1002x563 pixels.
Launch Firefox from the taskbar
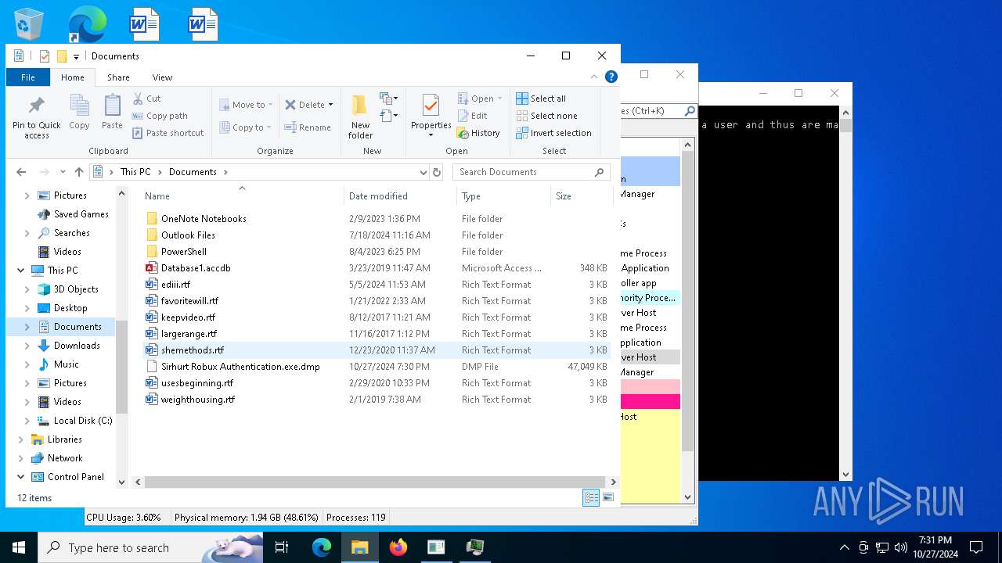(398, 547)
